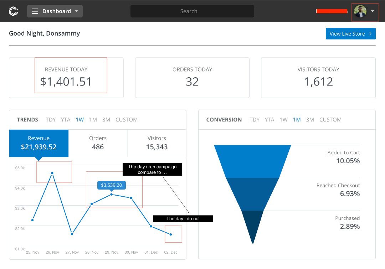Choose CUSTOM range in Conversion panel

pos(330,120)
